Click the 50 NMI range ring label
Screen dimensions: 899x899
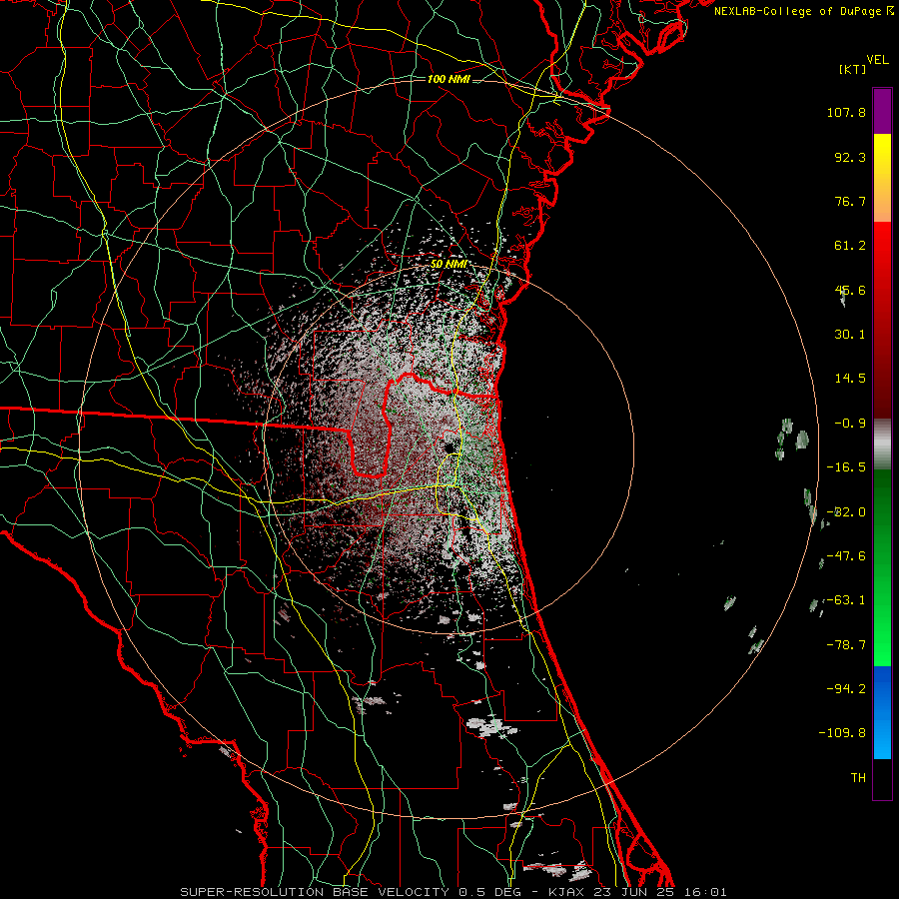pyautogui.click(x=449, y=265)
